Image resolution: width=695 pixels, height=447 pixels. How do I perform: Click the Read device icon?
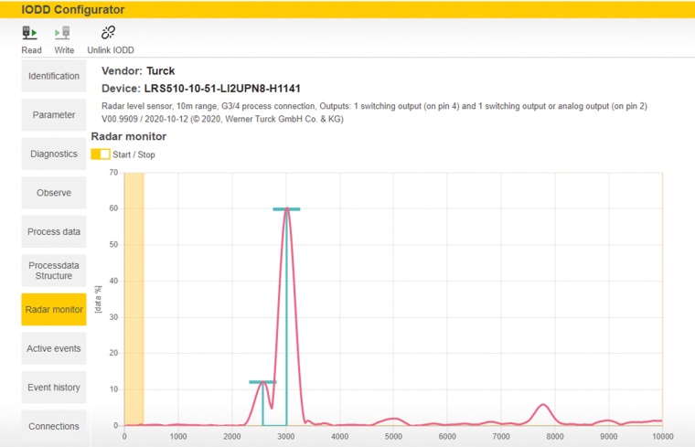pyautogui.click(x=31, y=33)
